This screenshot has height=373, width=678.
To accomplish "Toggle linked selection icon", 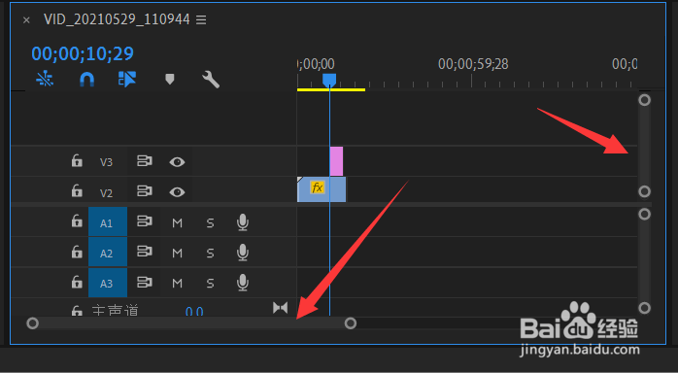I will point(127,79).
